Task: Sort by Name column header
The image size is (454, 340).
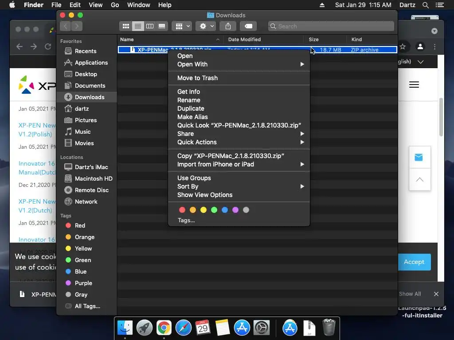Action: [x=170, y=39]
